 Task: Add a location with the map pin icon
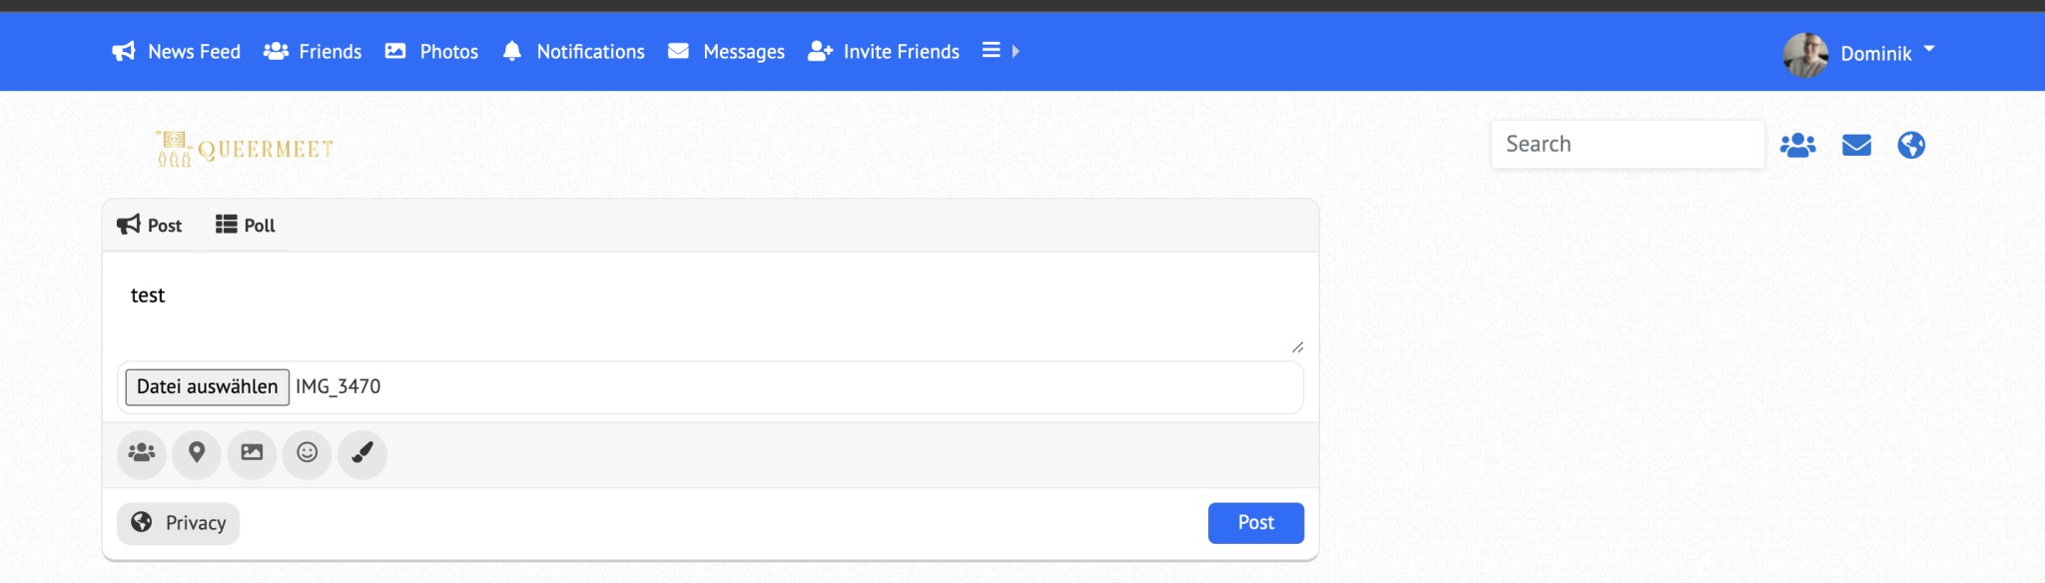coord(197,453)
